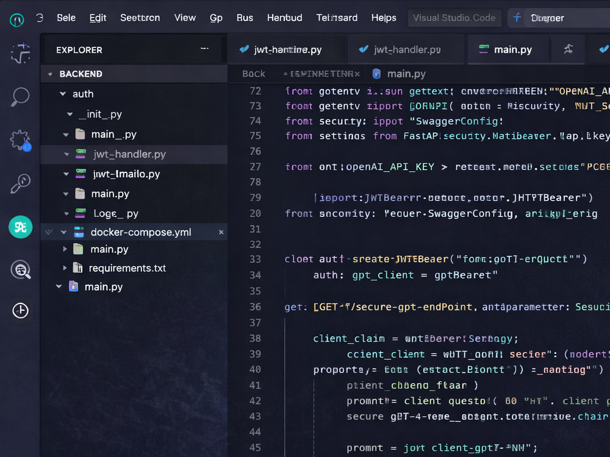This screenshot has height=457, width=610.
Task: Click the Visual Studio Code search box
Action: click(x=454, y=18)
